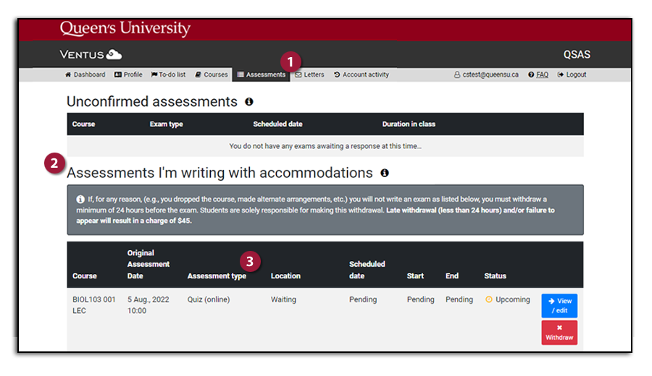Click the info icon in withdrawal notice
This screenshot has height=376, width=652.
click(80, 200)
